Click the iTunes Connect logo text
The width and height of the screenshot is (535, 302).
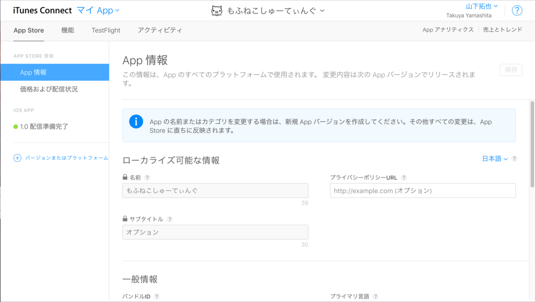click(42, 10)
